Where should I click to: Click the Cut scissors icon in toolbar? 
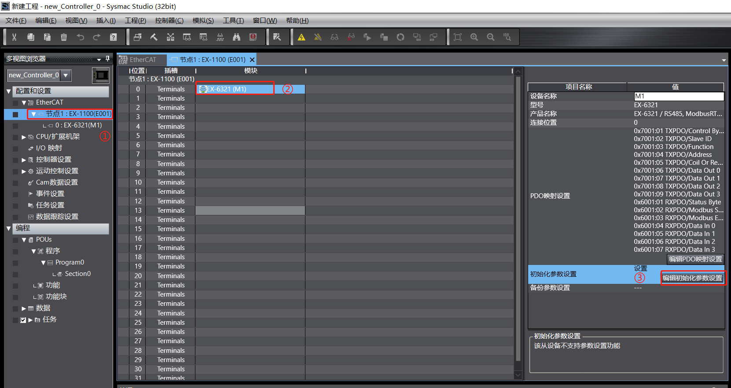(x=14, y=37)
